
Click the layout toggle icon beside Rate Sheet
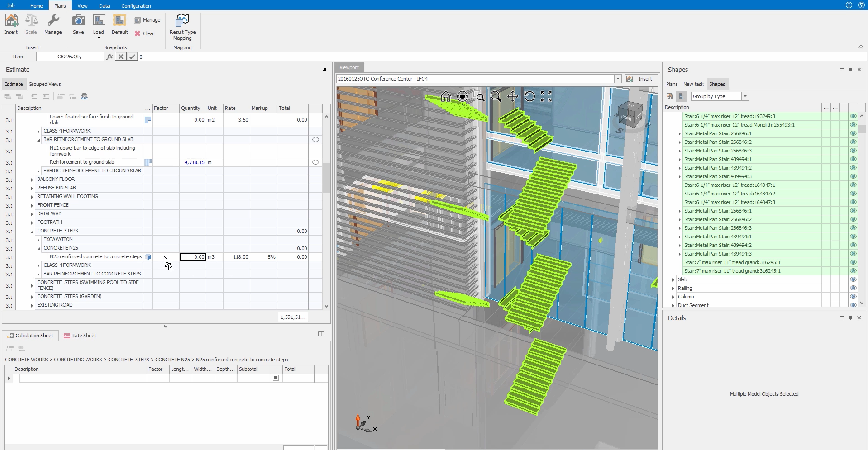[x=321, y=334]
